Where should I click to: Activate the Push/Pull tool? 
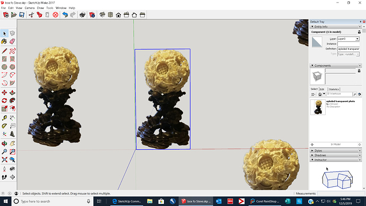(x=12, y=92)
